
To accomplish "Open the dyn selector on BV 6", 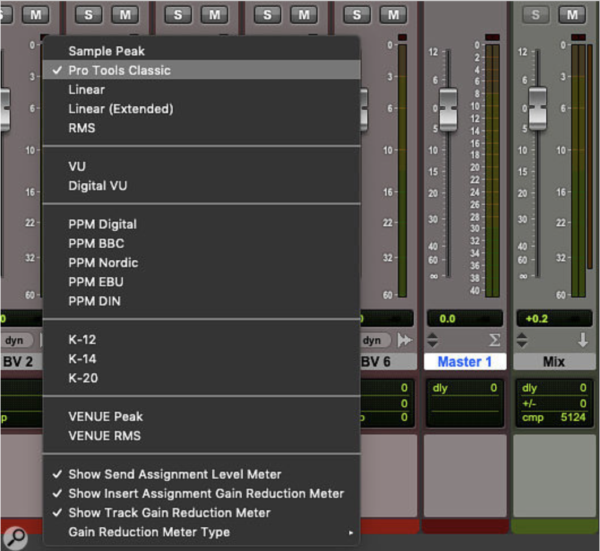I will click(x=375, y=340).
